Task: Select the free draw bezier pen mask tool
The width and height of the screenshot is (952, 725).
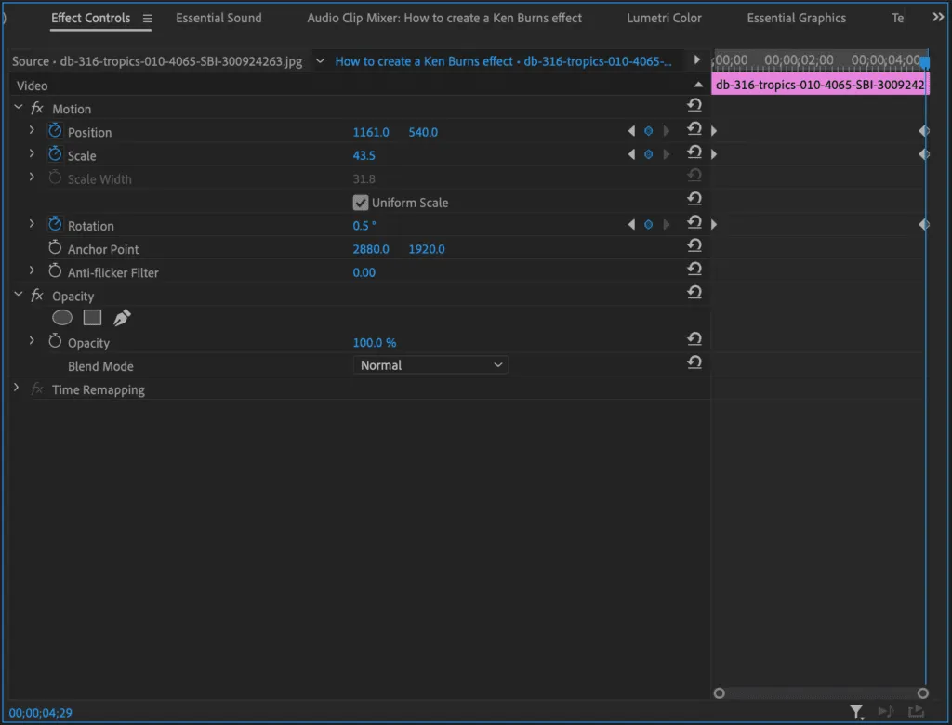Action: pos(122,318)
